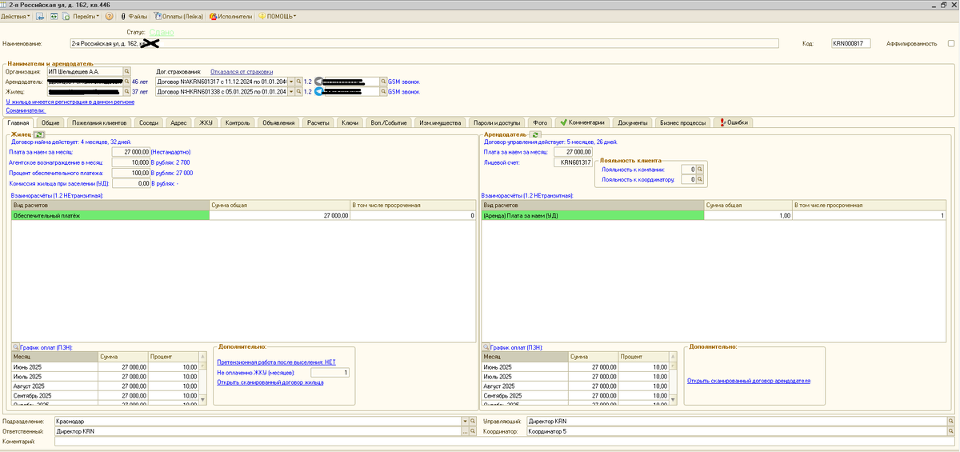Click the magnifier beside Подразделение Краснодар
The width and height of the screenshot is (960, 452).
[x=471, y=421]
